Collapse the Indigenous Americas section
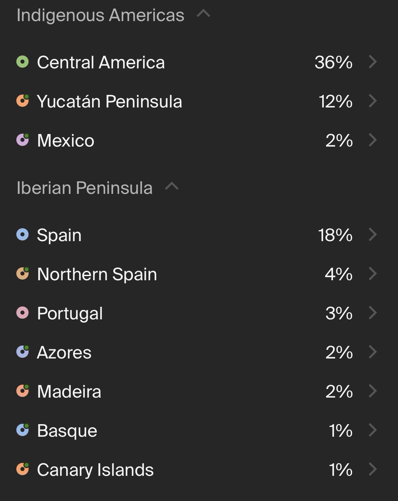 (x=203, y=14)
